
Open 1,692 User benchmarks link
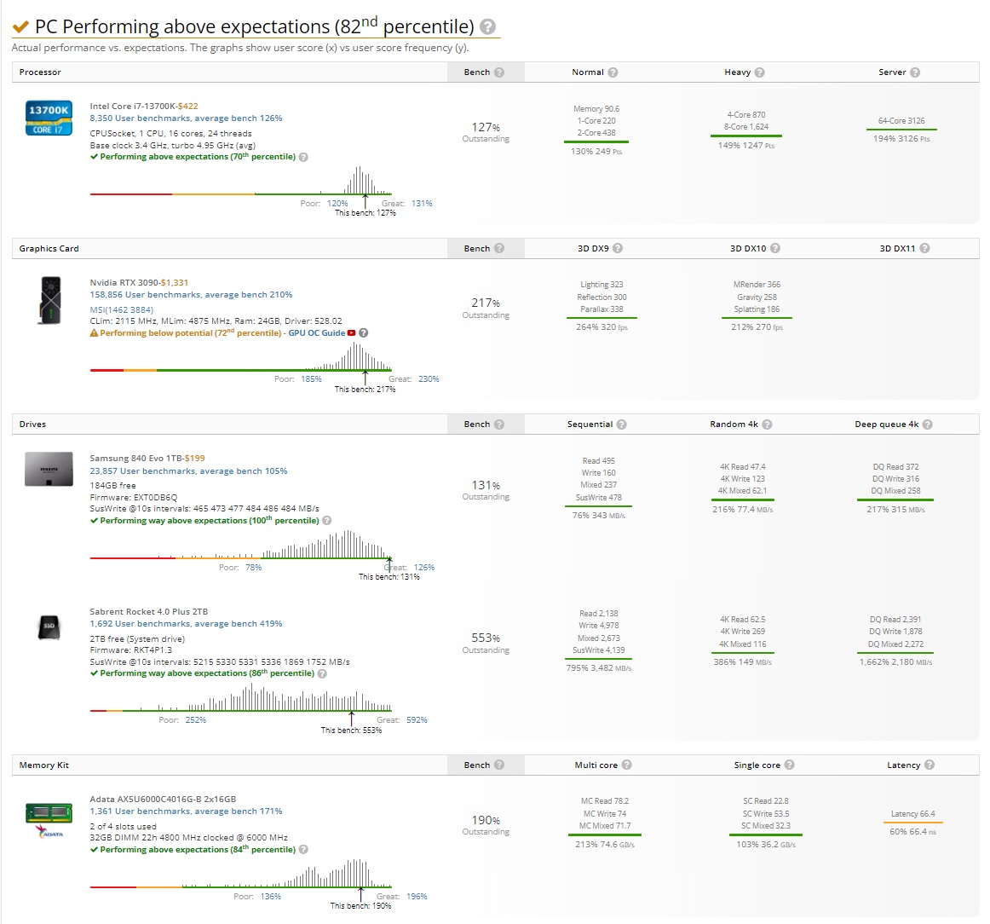[187, 623]
